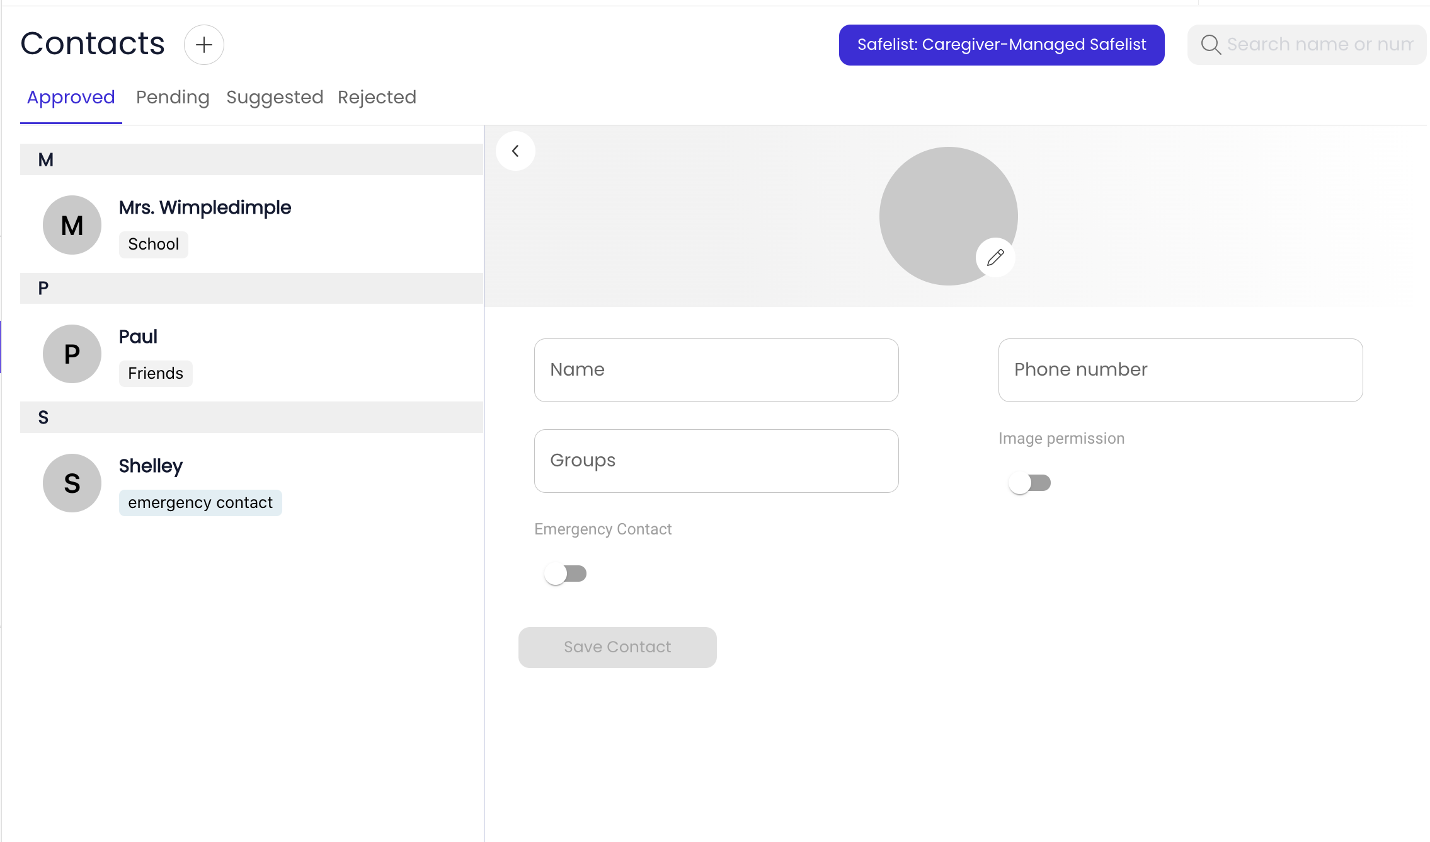1430x842 pixels.
Task: Click Shelley's emergency contact tag
Action: (x=200, y=503)
